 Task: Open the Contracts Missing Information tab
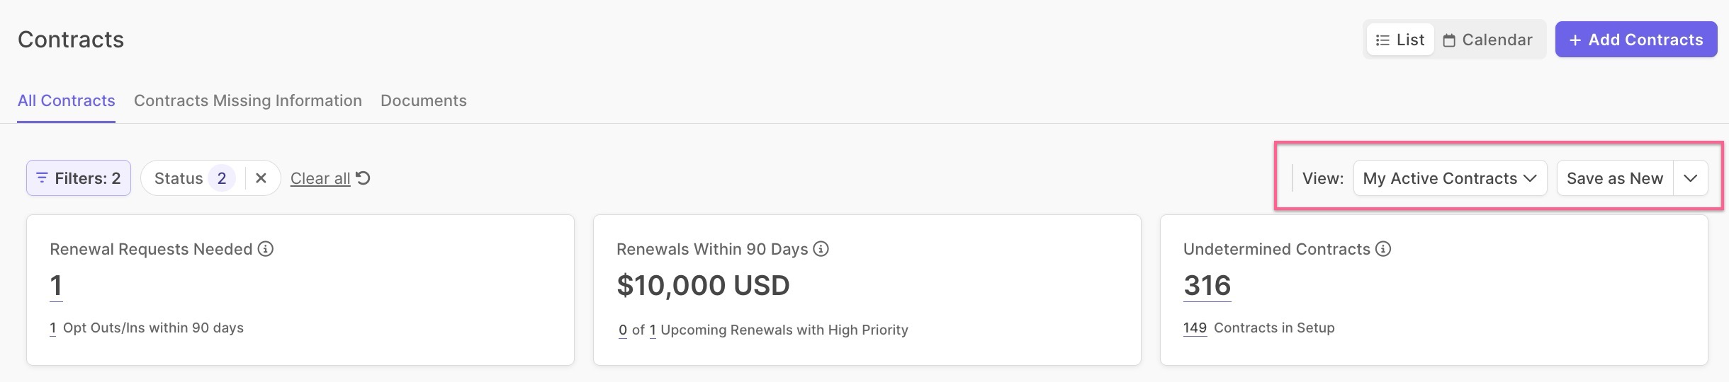[x=247, y=100]
